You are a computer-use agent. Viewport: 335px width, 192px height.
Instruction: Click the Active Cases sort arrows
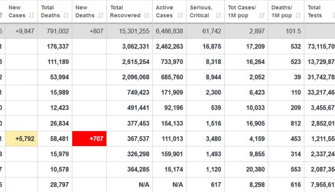click(181, 15)
